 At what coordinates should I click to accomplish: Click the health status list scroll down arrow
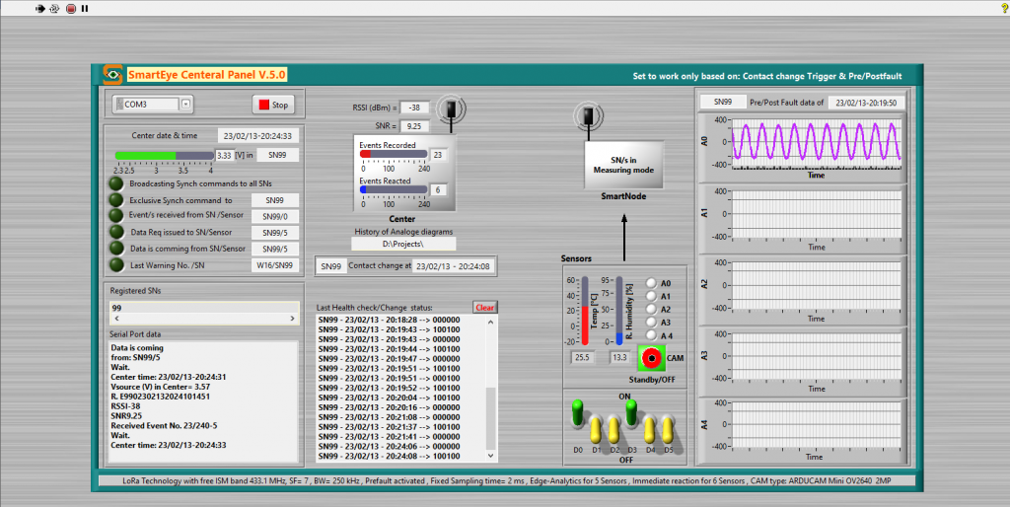[x=491, y=456]
